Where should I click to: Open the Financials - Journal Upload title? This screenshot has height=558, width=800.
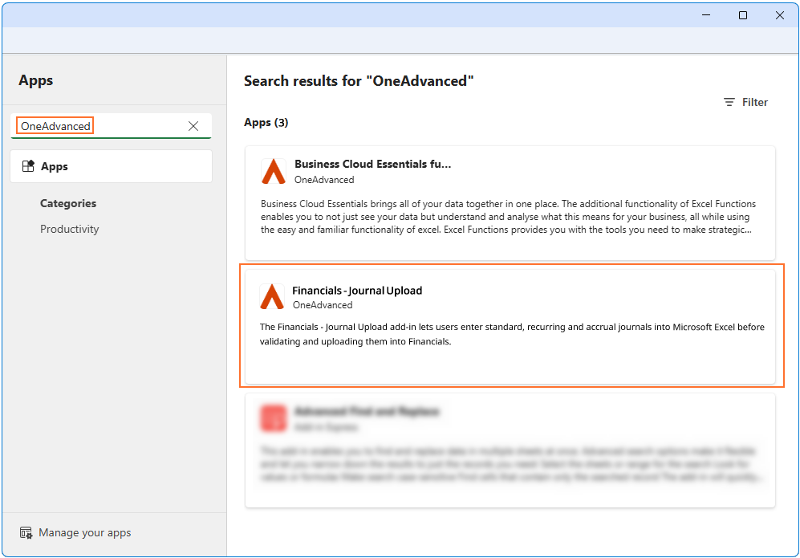357,291
